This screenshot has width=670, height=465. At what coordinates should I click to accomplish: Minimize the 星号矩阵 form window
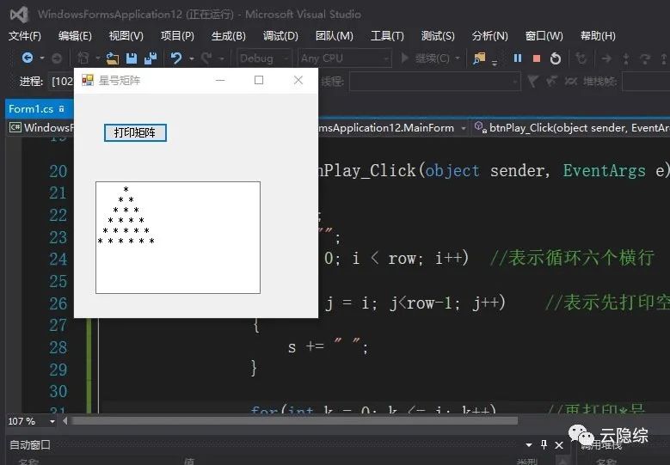(220, 80)
